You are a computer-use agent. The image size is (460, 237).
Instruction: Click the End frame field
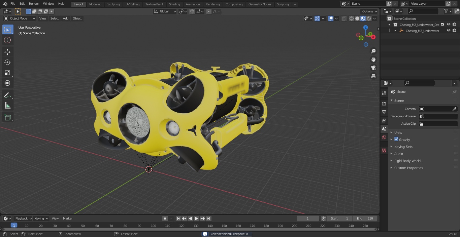pyautogui.click(x=365, y=219)
